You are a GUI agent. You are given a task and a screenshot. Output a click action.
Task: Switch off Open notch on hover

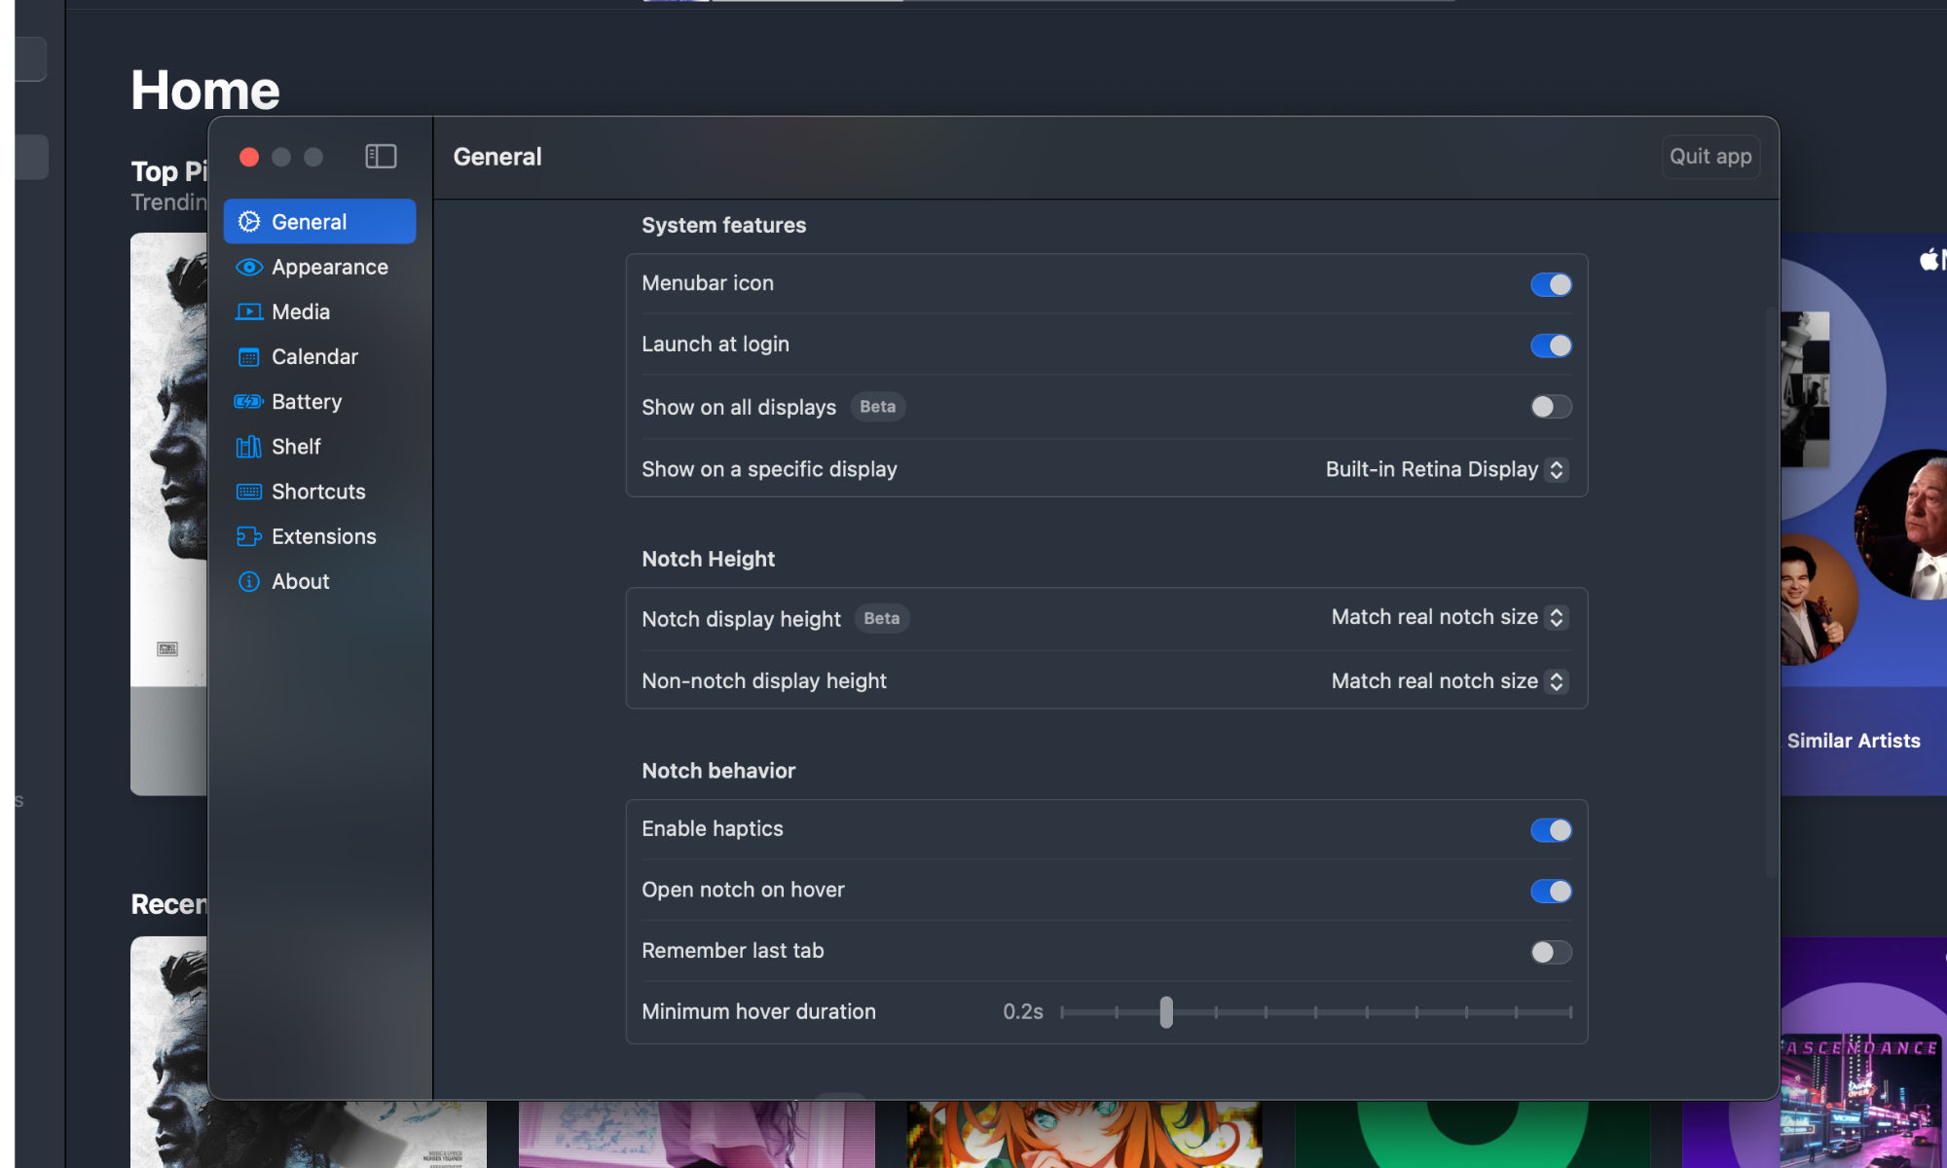pyautogui.click(x=1550, y=892)
